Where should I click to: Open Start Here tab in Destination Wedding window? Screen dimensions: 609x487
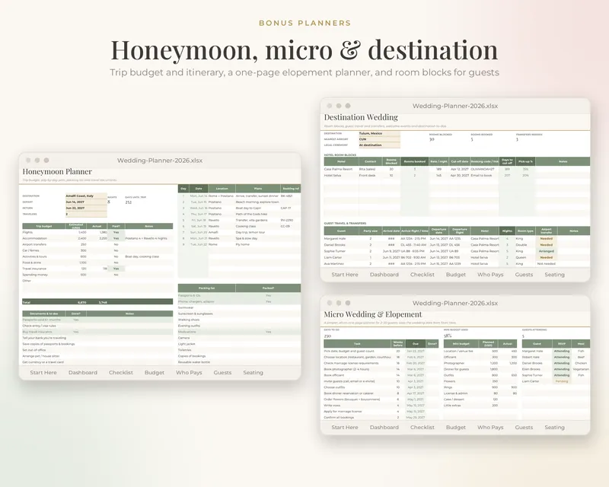[345, 275]
